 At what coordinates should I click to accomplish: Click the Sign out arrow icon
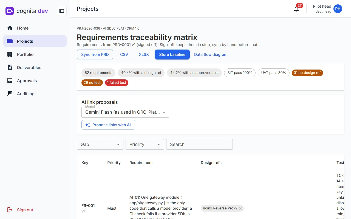pos(10,210)
